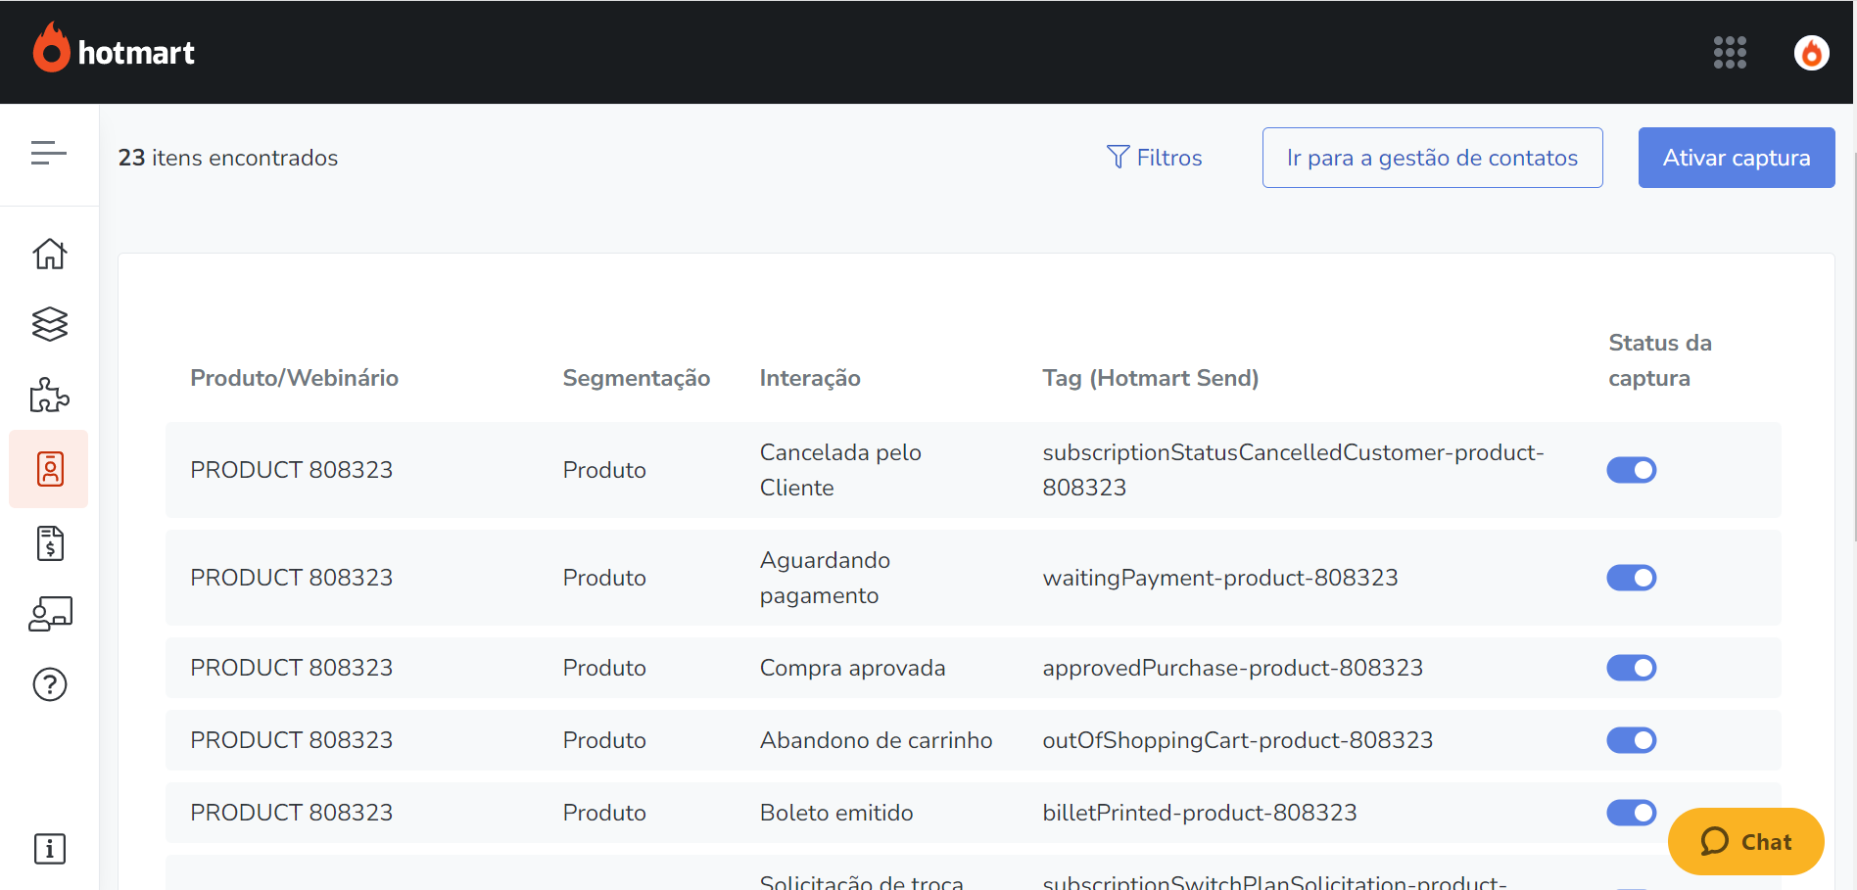This screenshot has height=890, width=1857.
Task: Open the help question mark icon
Action: [50, 684]
